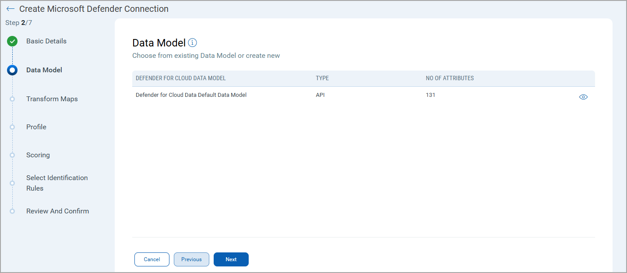Viewport: 627px width, 273px height.
Task: Go back with the Previous button
Action: coord(191,259)
